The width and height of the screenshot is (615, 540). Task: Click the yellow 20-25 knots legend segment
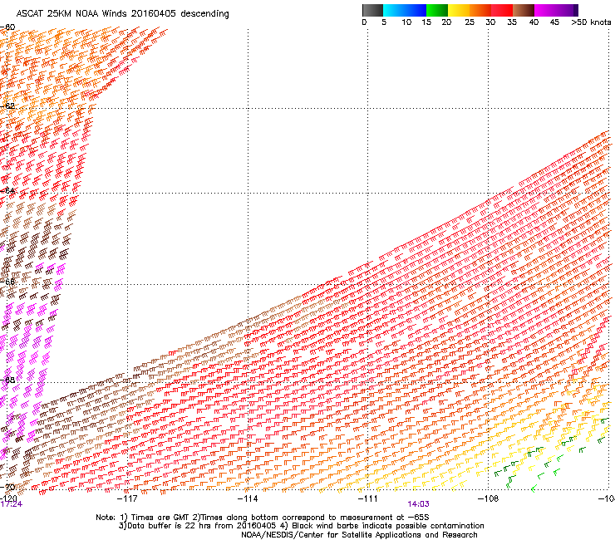tap(459, 10)
